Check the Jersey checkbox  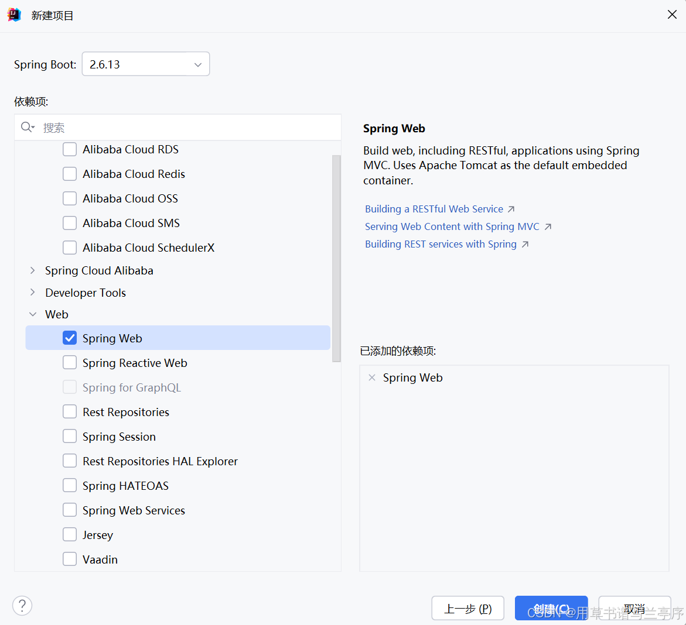(x=70, y=534)
